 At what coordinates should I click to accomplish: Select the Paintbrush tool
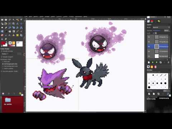(21, 32)
